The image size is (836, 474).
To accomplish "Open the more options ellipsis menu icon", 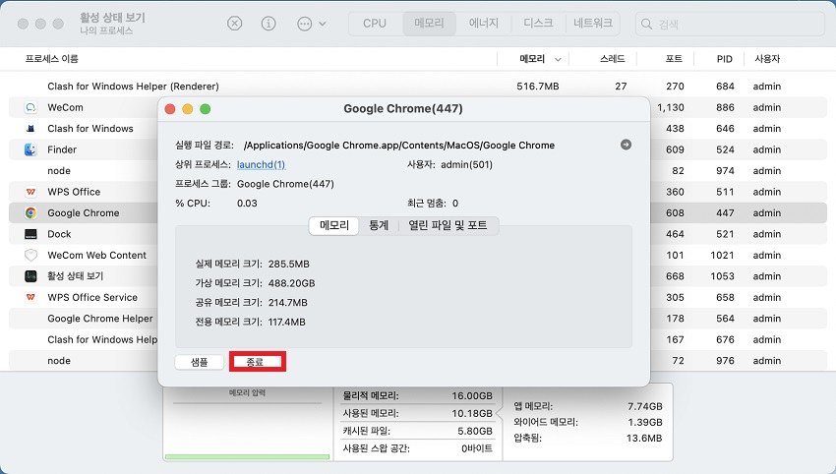I will [305, 24].
